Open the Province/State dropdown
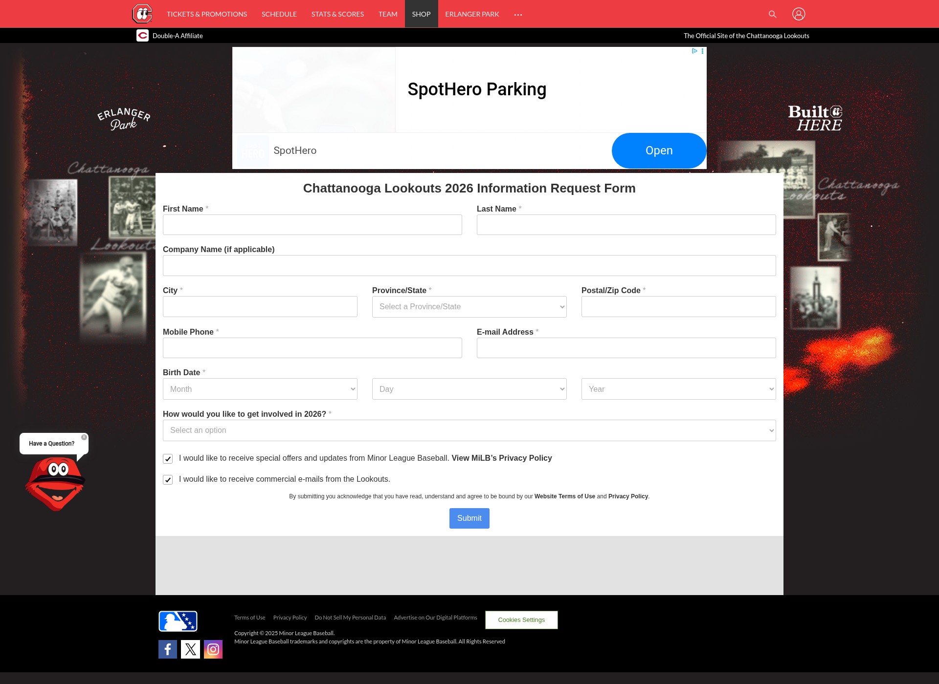Image resolution: width=939 pixels, height=684 pixels. pyautogui.click(x=469, y=307)
